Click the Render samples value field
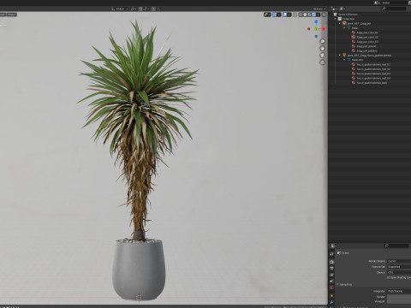The image size is (411, 308). [399, 297]
